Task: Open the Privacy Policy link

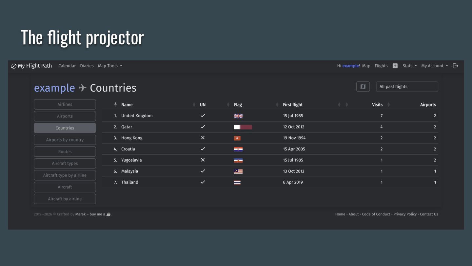Action: [405, 214]
